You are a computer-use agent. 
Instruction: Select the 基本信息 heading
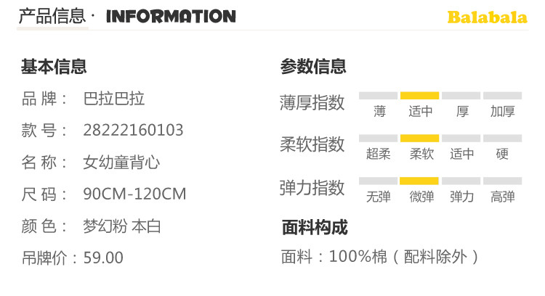(x=54, y=67)
